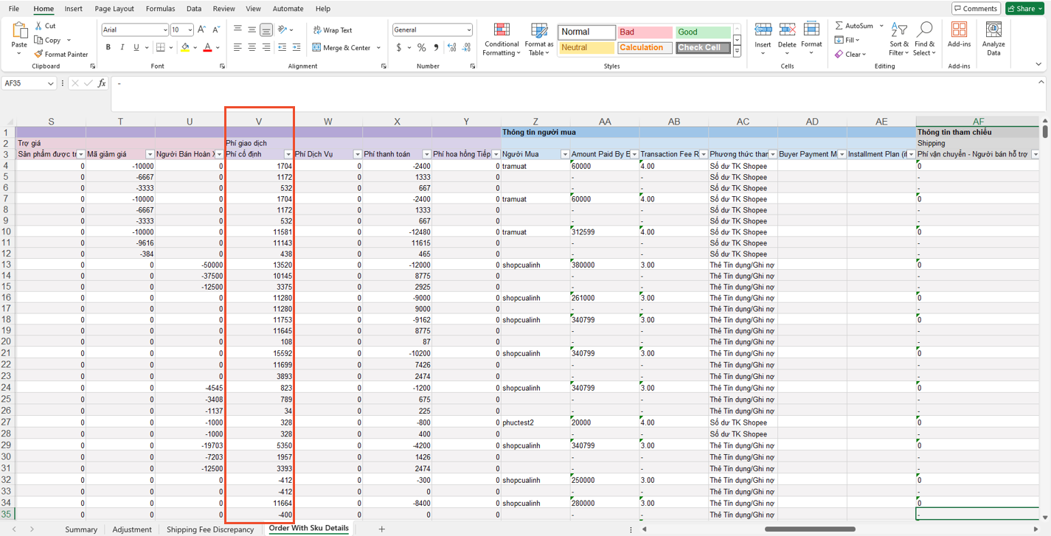The width and height of the screenshot is (1051, 536).
Task: Switch to Shipping Fee Discrepancy sheet
Action: point(209,529)
